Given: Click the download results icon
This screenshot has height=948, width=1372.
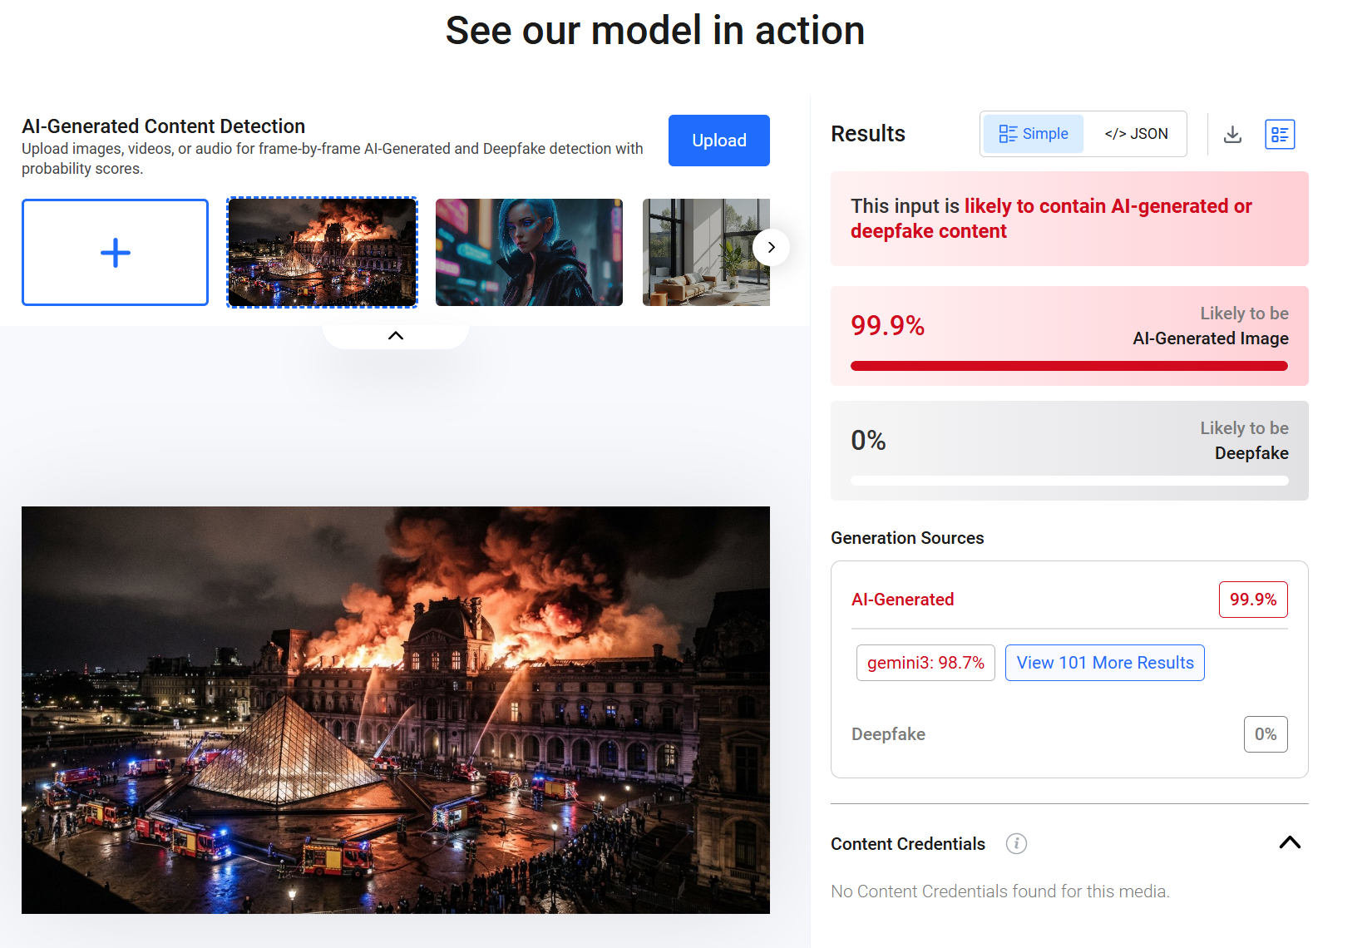Looking at the screenshot, I should coord(1232,135).
